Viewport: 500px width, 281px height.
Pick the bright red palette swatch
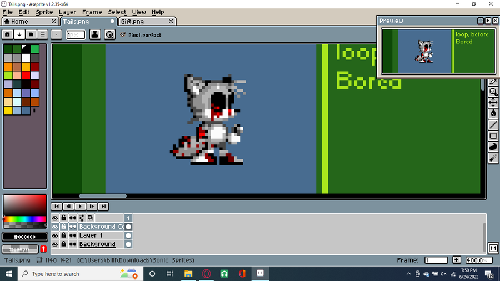tap(26, 75)
